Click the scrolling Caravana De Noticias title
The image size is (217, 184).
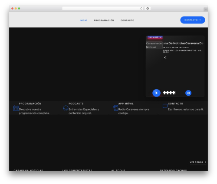pos(183,43)
